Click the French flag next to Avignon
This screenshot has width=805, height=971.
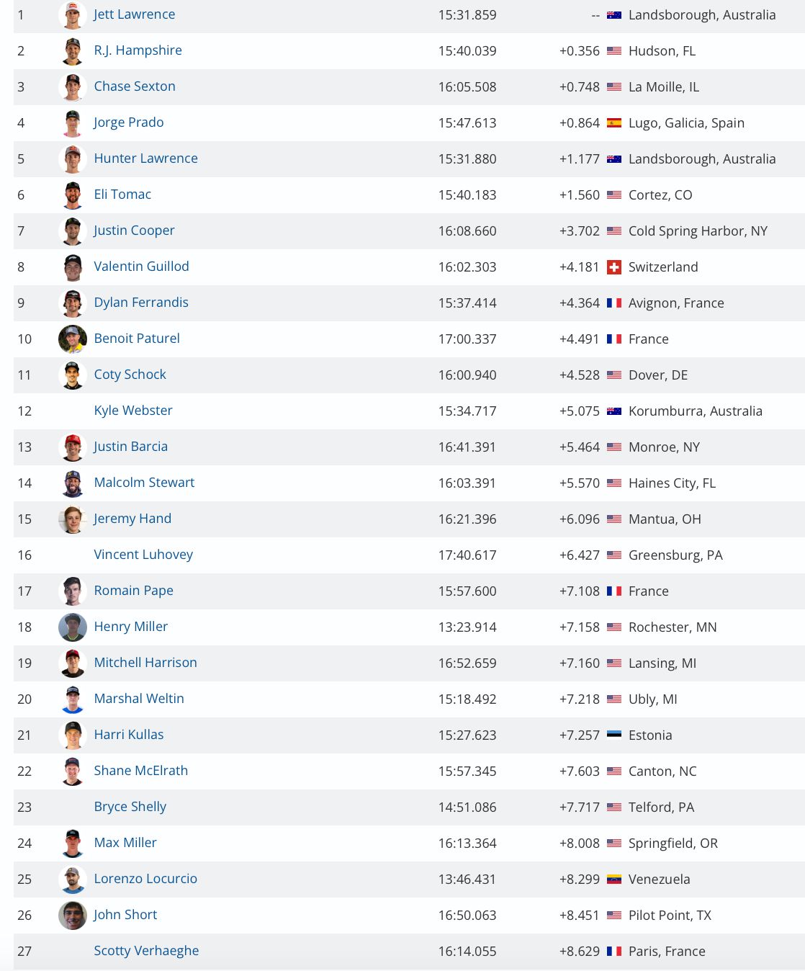[614, 303]
